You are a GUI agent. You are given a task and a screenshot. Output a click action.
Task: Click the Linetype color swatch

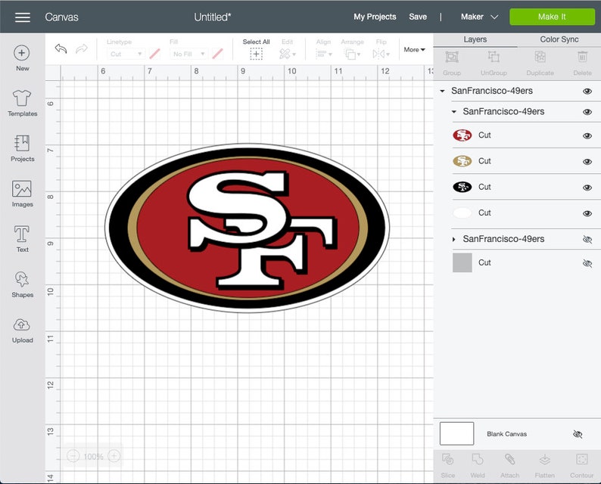click(x=154, y=54)
